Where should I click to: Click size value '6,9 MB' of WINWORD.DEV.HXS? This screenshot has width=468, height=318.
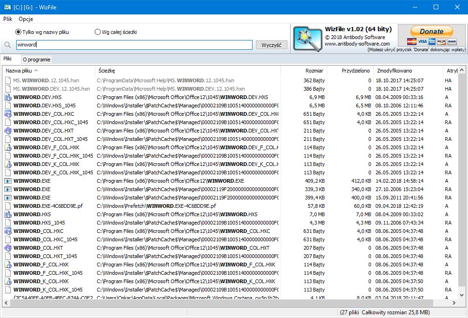click(317, 97)
